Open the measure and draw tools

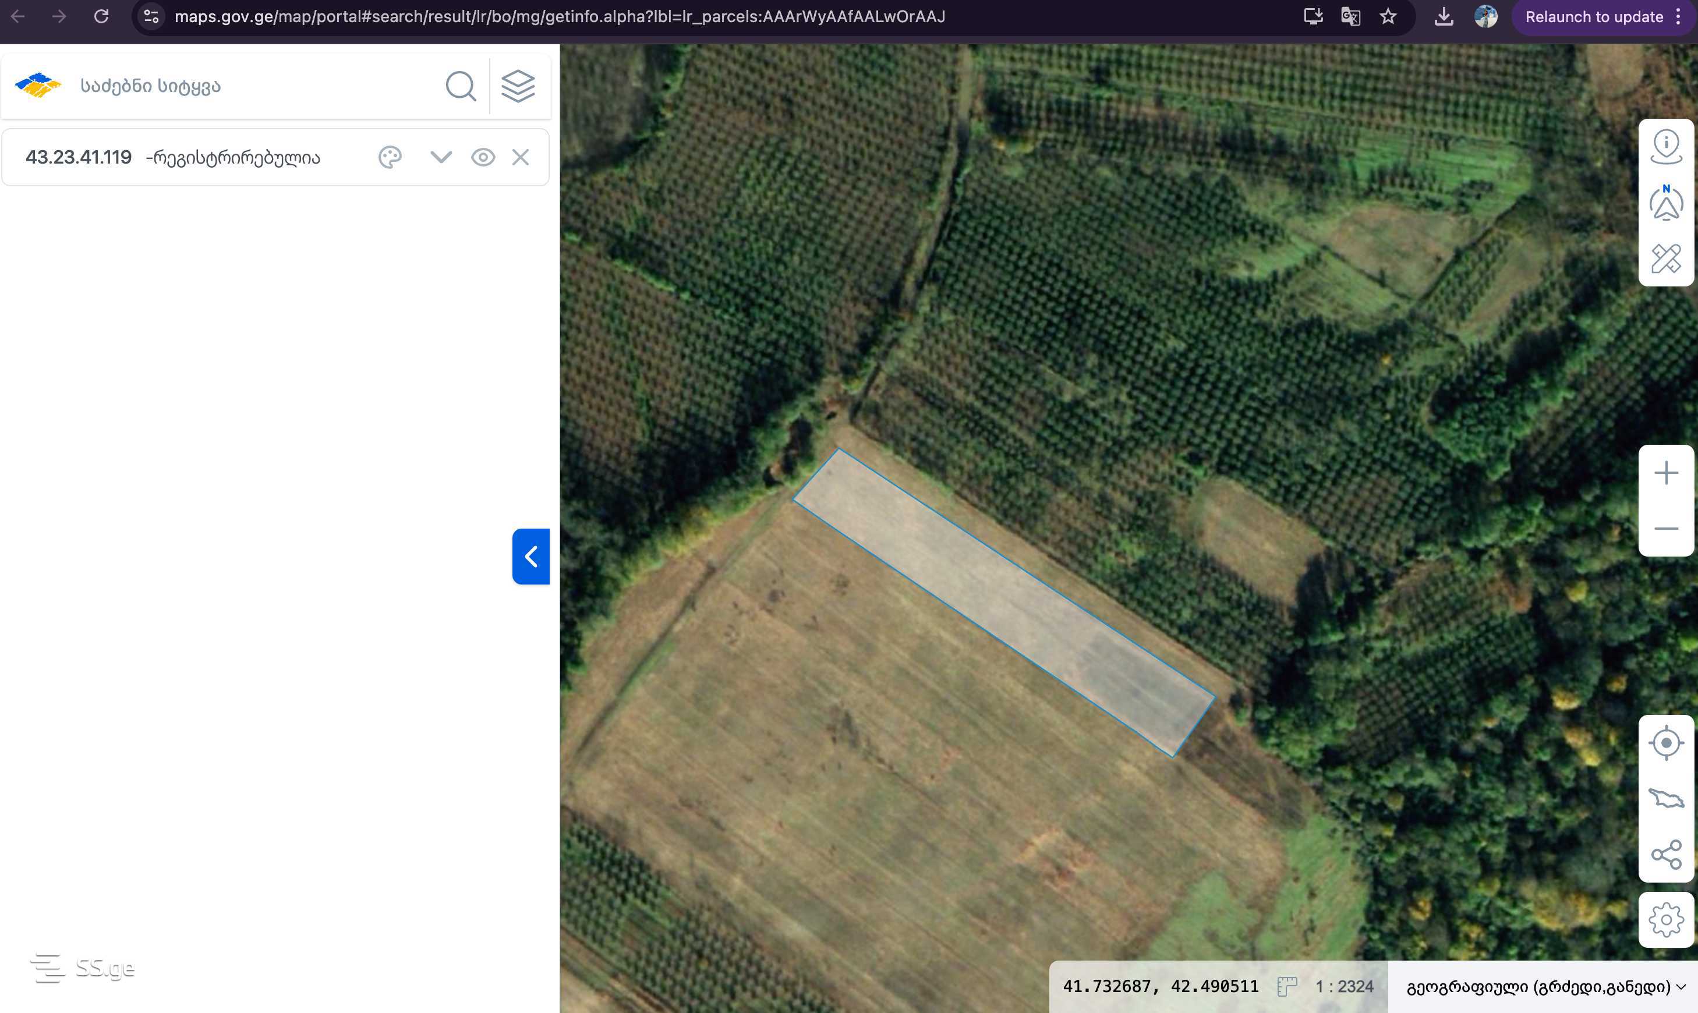(1666, 258)
